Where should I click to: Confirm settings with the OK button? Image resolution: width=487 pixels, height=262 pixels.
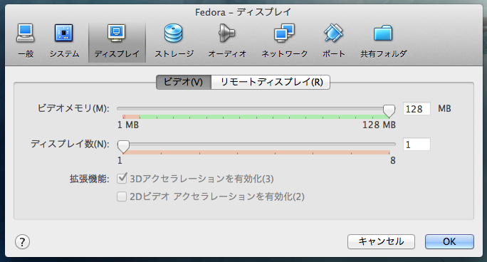pyautogui.click(x=449, y=241)
